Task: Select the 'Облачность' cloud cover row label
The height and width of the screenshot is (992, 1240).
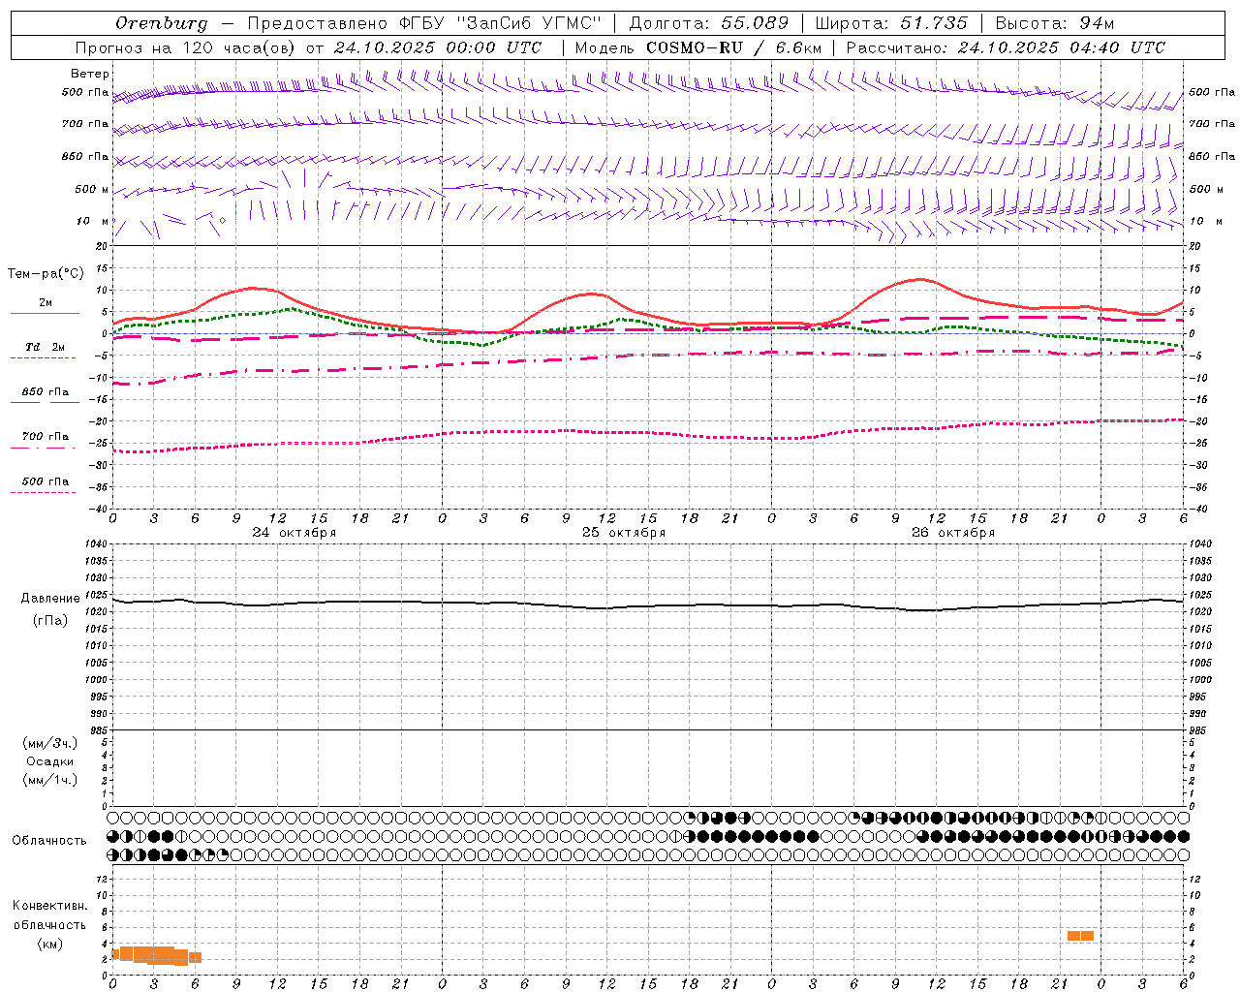Action: tap(49, 841)
